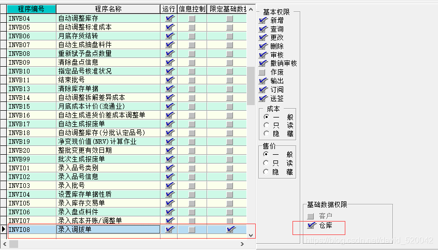
Task: Toggle 限定基础数据 checkbox for INVB15 row
Action: [230, 107]
